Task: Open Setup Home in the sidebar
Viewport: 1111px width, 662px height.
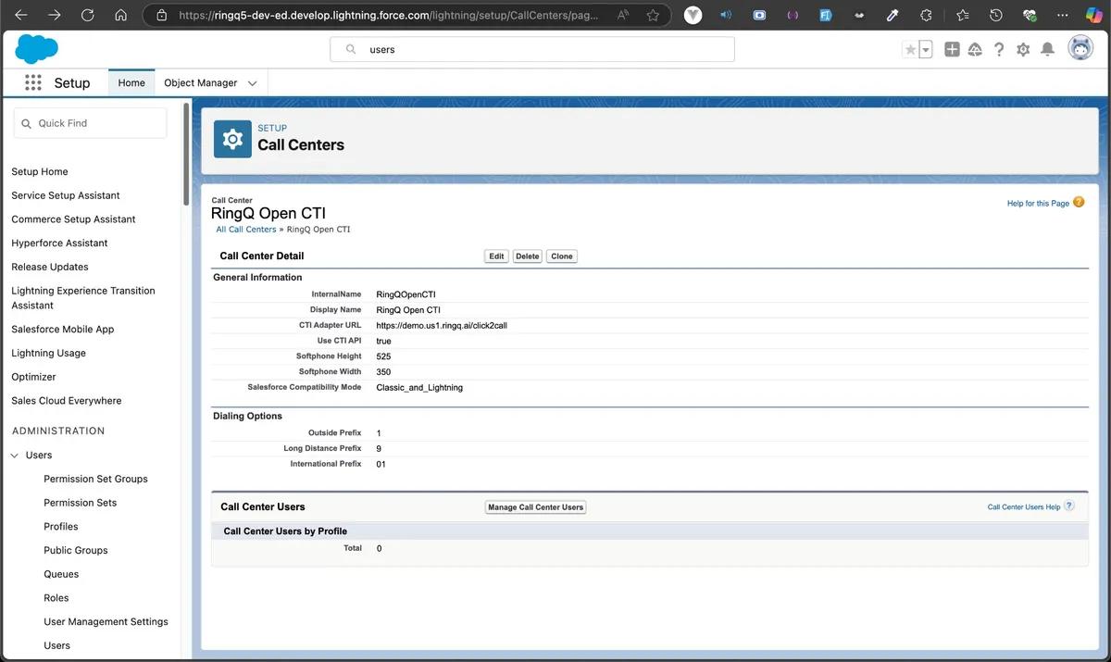Action: click(40, 171)
